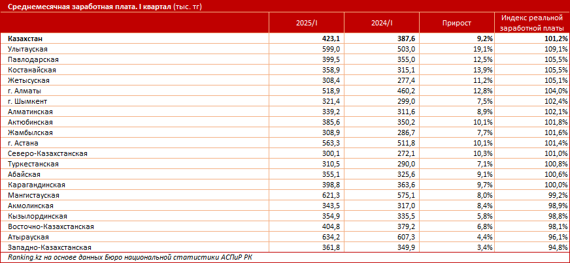This screenshot has width=570, height=263.
Task: Click the Алматы 2024 value '460,2'
Action: [x=407, y=91]
